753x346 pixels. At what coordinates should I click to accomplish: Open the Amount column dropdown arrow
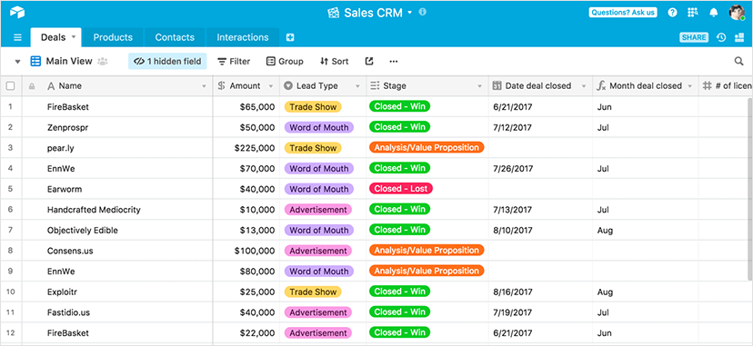(271, 86)
